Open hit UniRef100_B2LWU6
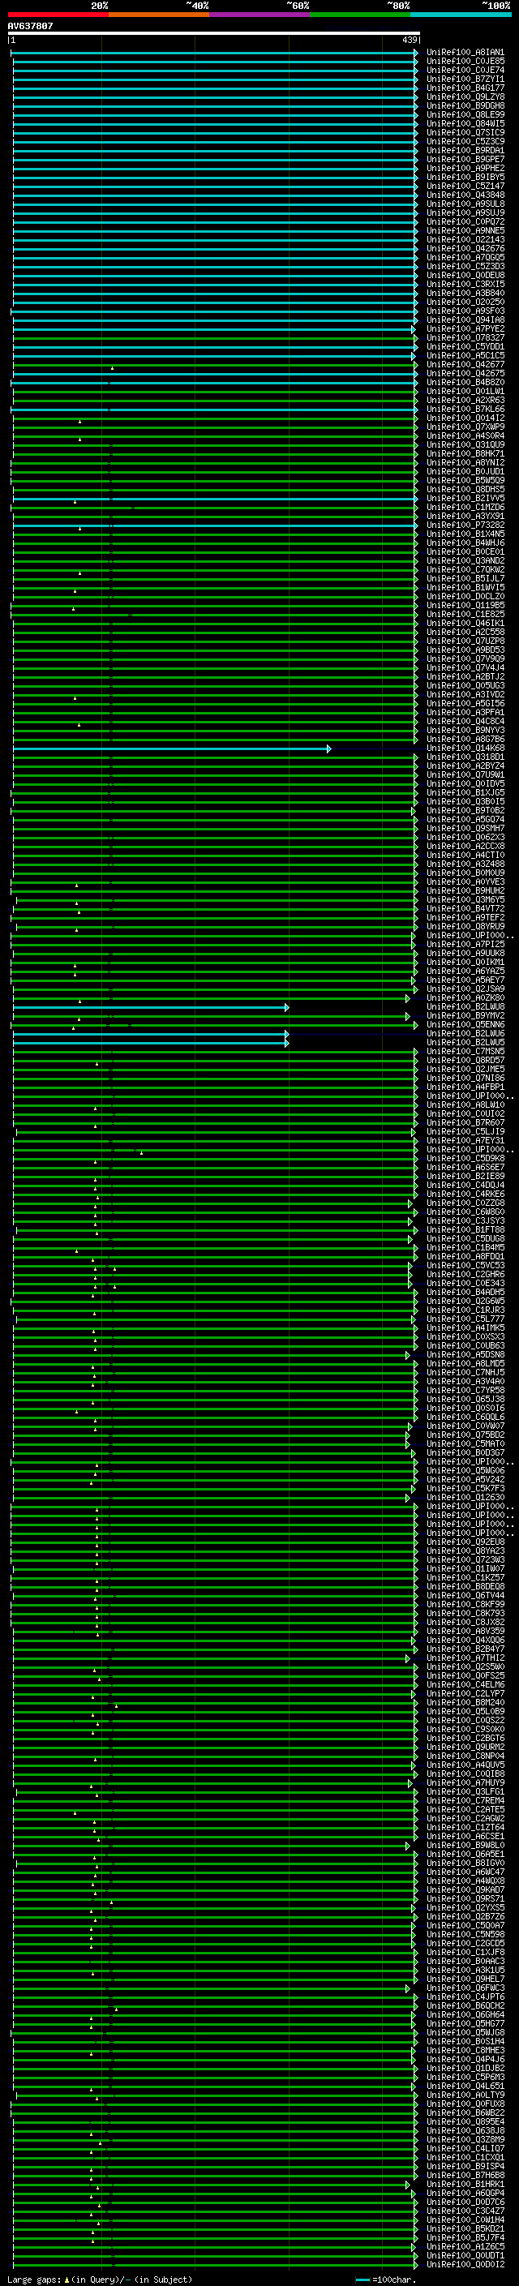The width and height of the screenshot is (519, 2286). tap(465, 1033)
